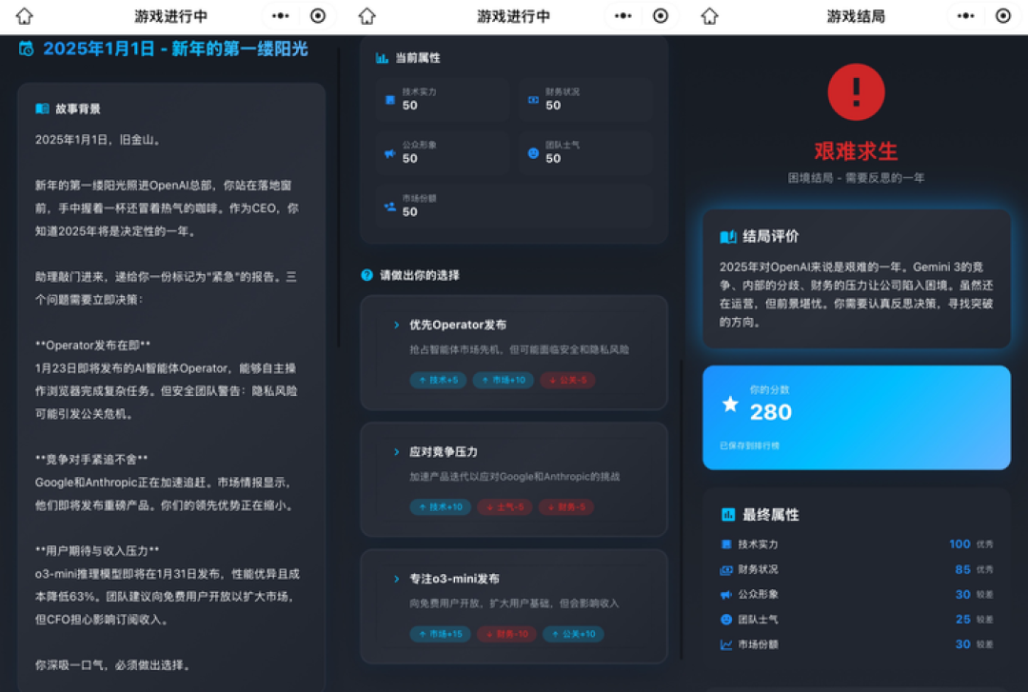
Task: Click 你的分数 label in score card
Action: pyautogui.click(x=769, y=389)
